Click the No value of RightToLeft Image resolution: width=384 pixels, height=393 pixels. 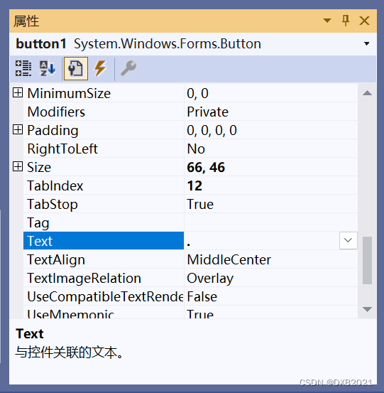[196, 149]
